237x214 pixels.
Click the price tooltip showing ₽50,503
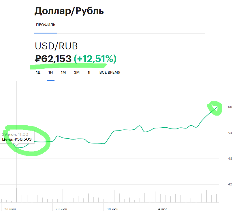click(17, 137)
